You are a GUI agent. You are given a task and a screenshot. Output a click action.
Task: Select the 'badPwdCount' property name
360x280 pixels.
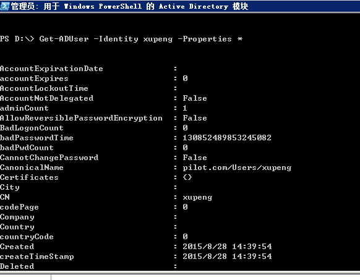[27, 148]
